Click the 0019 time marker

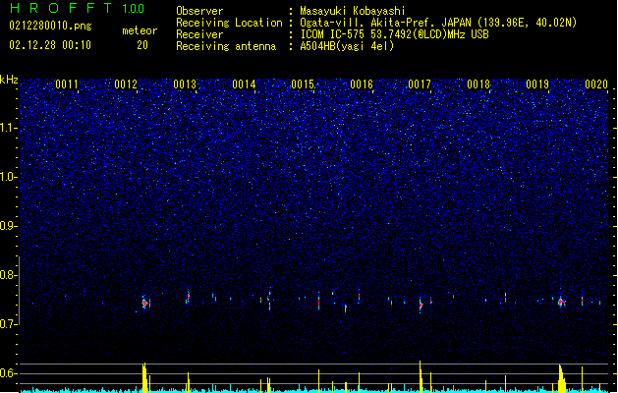pos(537,84)
